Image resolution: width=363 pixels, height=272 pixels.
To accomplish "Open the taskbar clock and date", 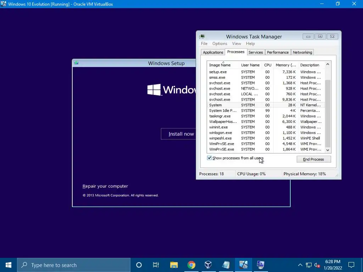I will [x=333, y=265].
